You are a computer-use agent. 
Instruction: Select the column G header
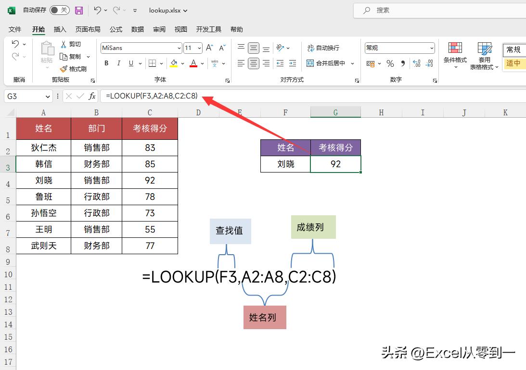(x=335, y=112)
